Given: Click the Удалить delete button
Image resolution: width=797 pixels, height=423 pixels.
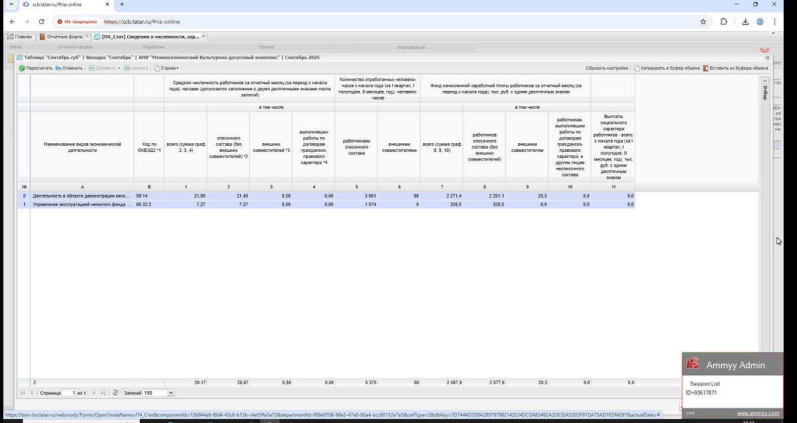Looking at the screenshot, I should point(136,68).
